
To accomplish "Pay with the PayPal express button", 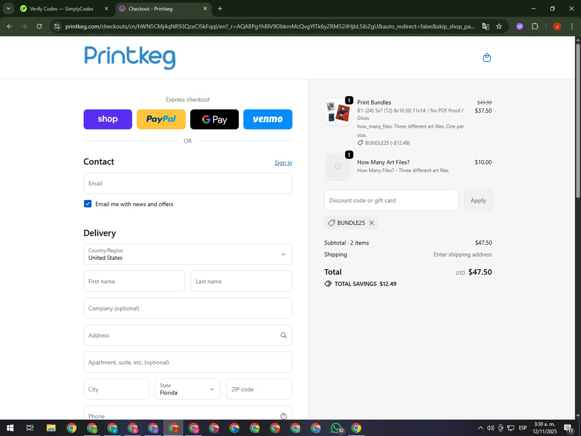I will [x=161, y=119].
